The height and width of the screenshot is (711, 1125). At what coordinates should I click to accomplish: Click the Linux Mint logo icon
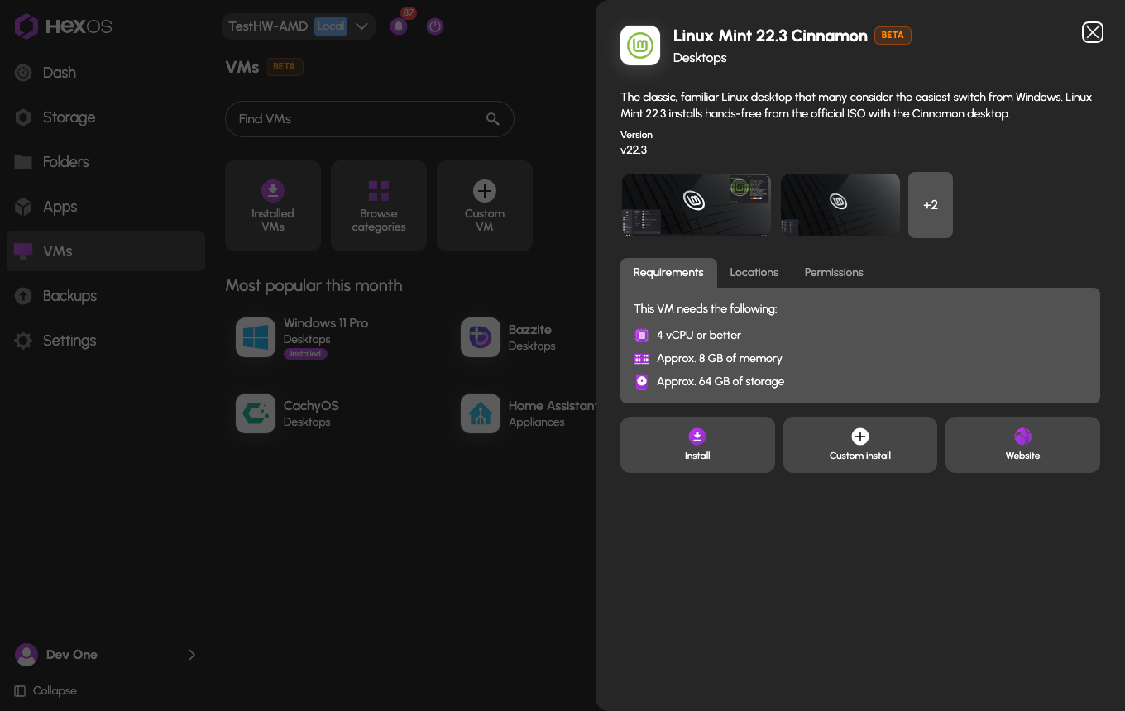pyautogui.click(x=640, y=45)
